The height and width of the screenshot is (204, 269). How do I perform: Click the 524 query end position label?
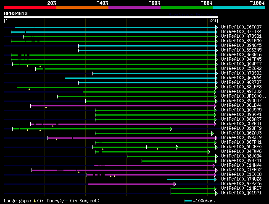pos(212,21)
